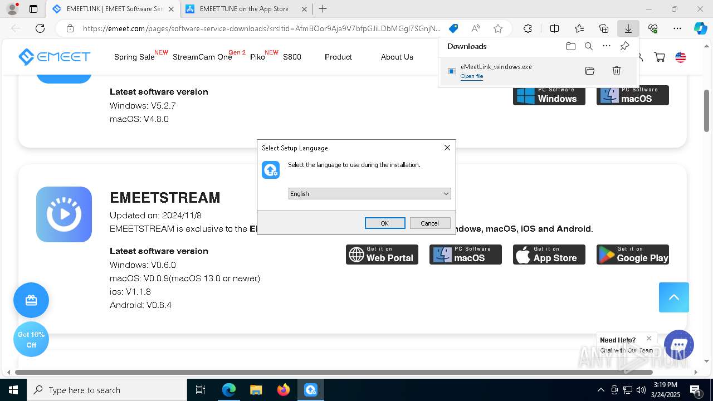713x401 pixels.
Task: Open the English language dropdown
Action: tap(370, 194)
